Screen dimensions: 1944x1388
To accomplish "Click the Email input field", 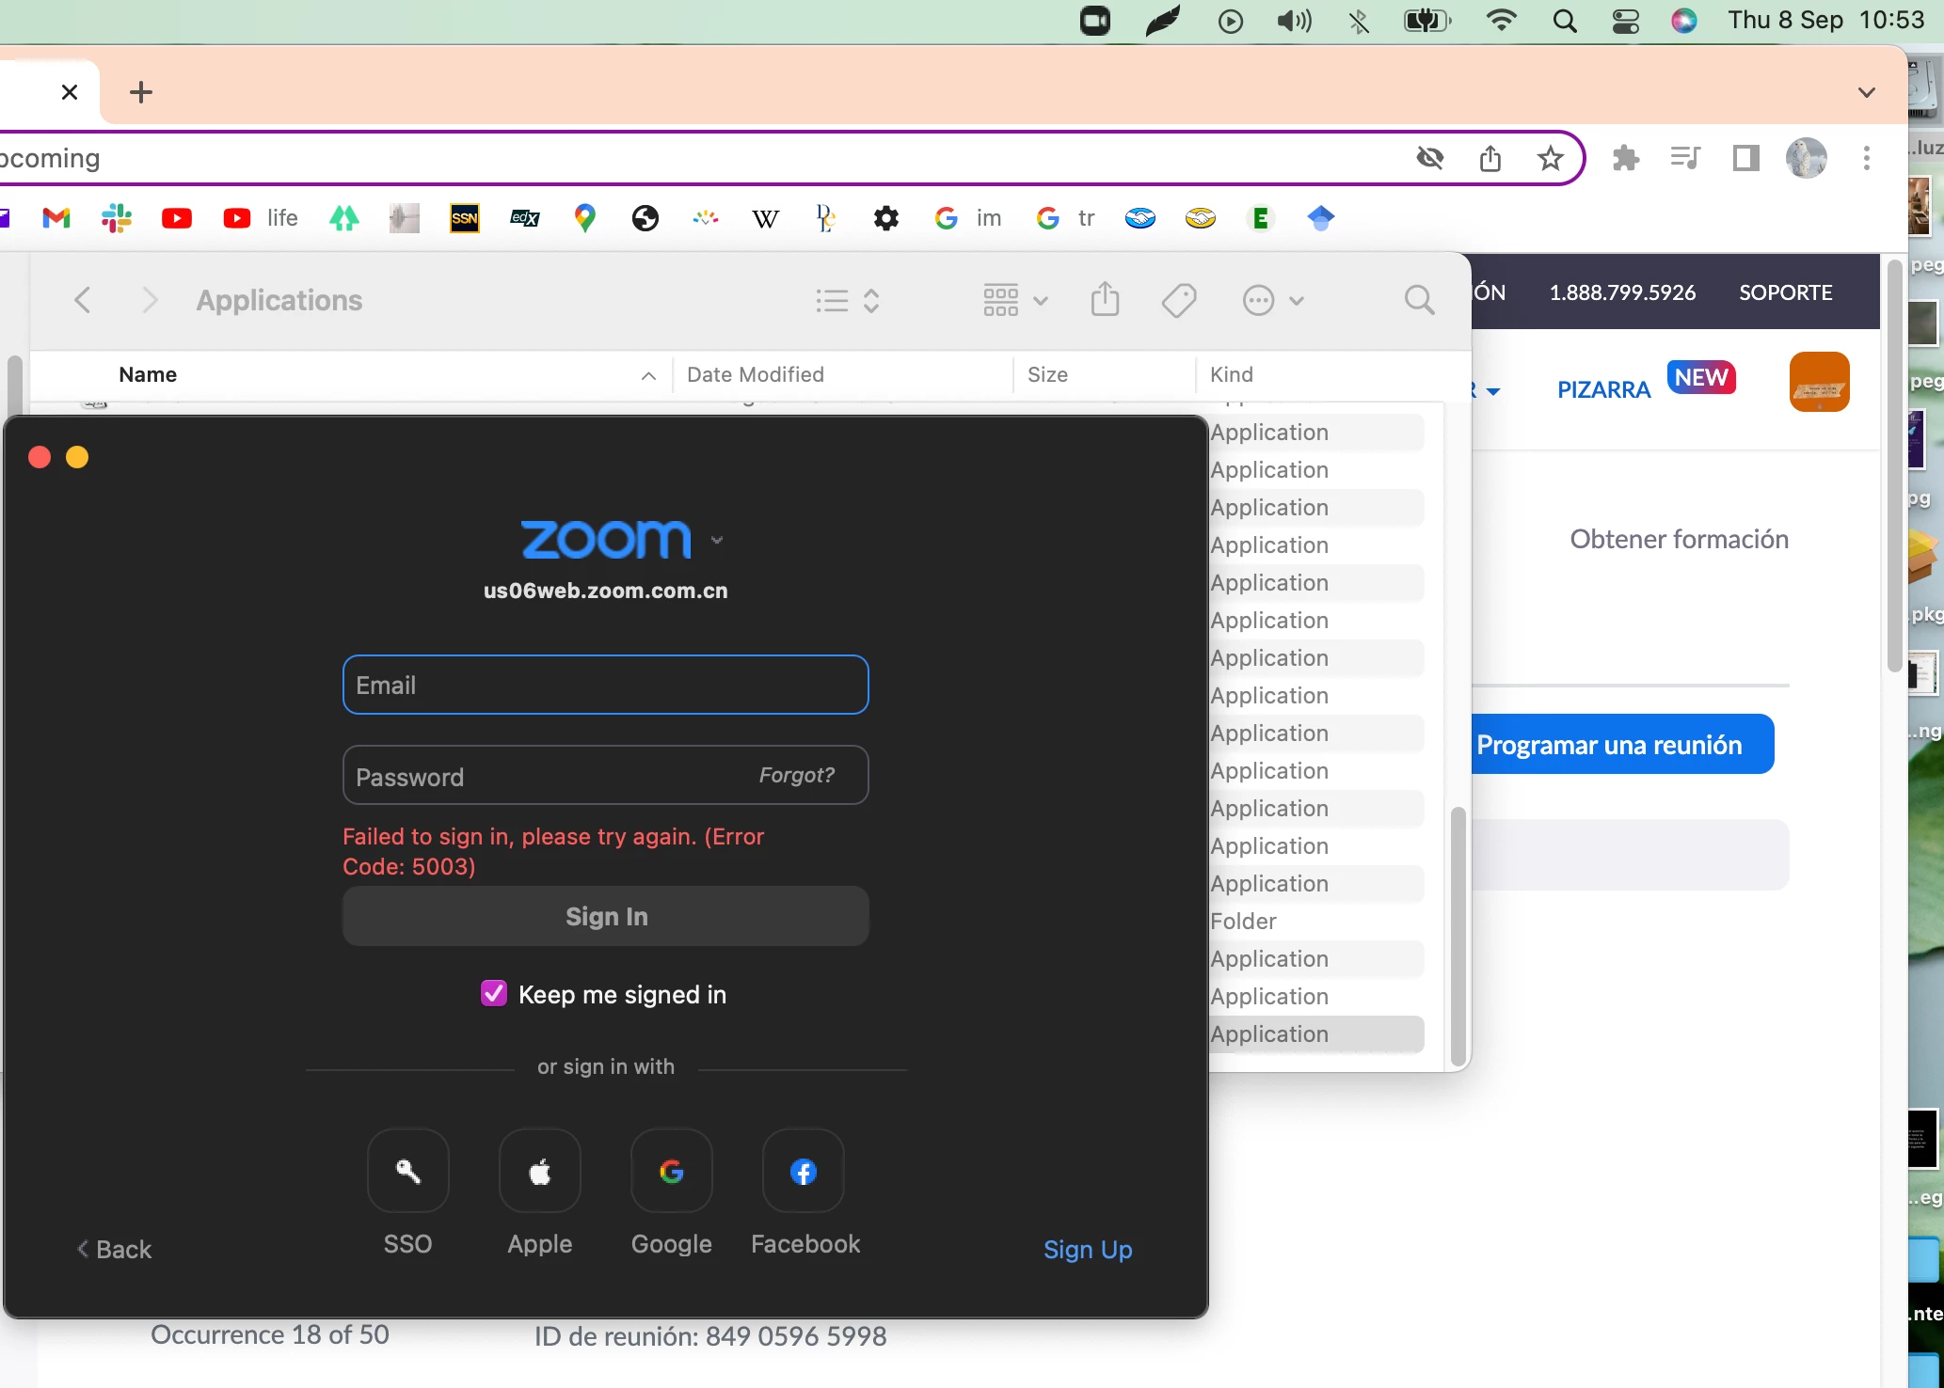I will coord(605,685).
